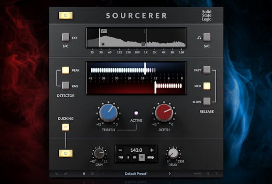The width and height of the screenshot is (272, 184).
Task: Click the threshold marker on the level meter
Action: (x=145, y=69)
